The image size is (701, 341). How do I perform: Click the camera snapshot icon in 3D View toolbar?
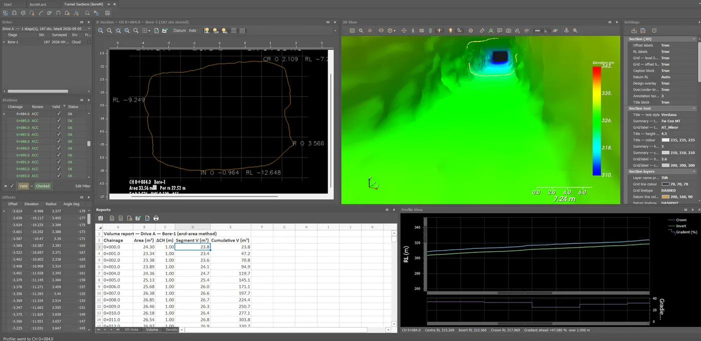(x=510, y=31)
